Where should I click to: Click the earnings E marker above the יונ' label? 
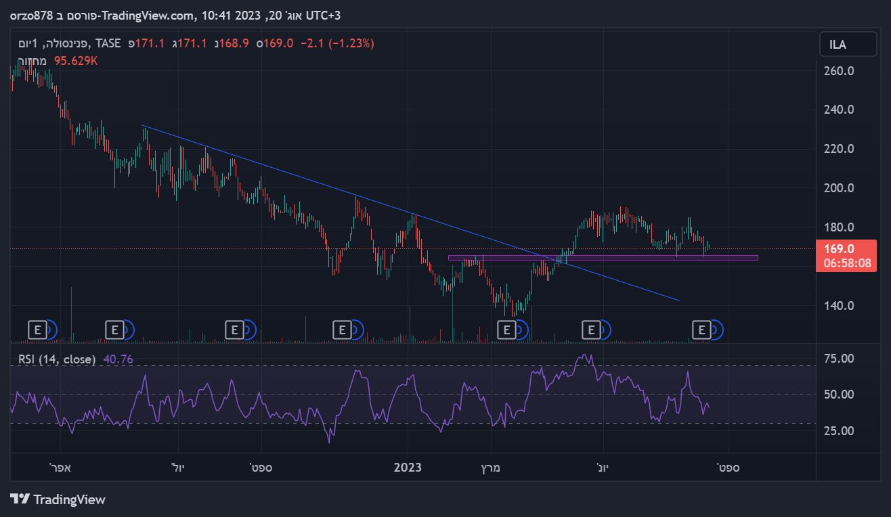591,330
